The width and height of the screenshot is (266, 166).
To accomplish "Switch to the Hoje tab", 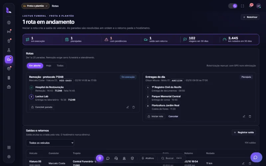I will click(x=49, y=65).
